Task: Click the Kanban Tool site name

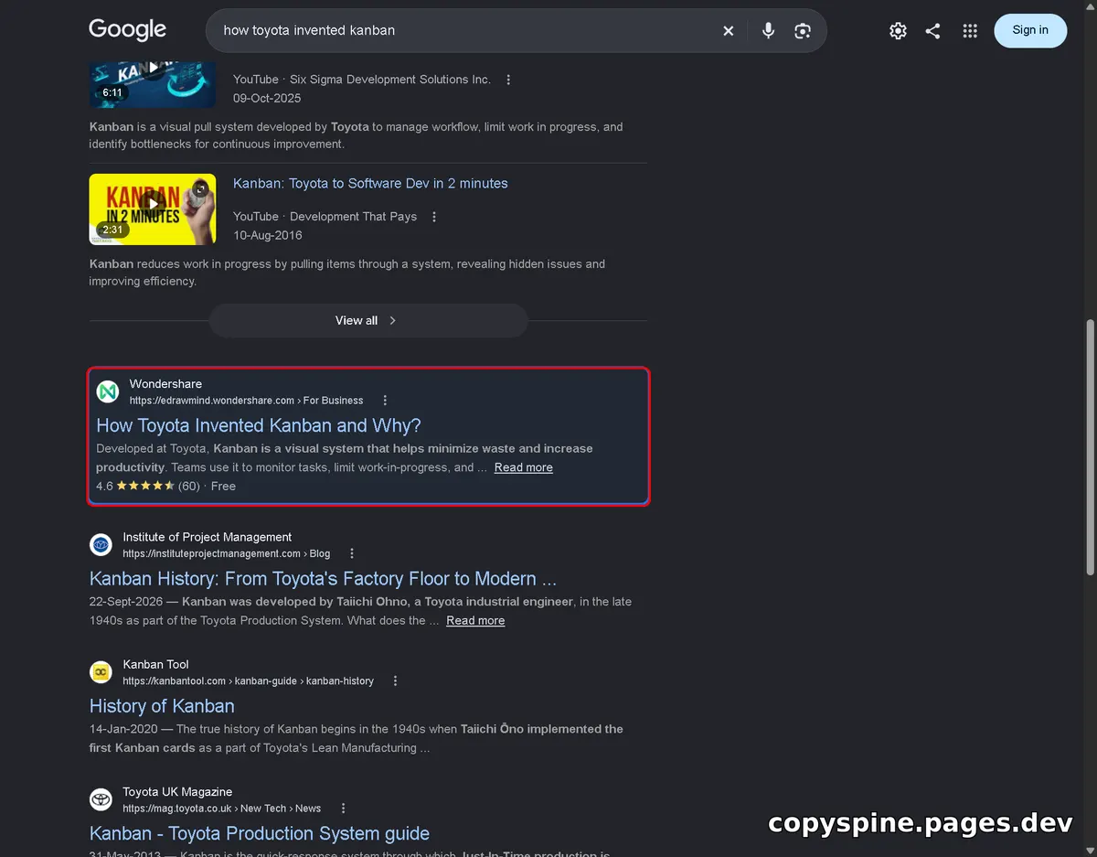Action: [156, 665]
